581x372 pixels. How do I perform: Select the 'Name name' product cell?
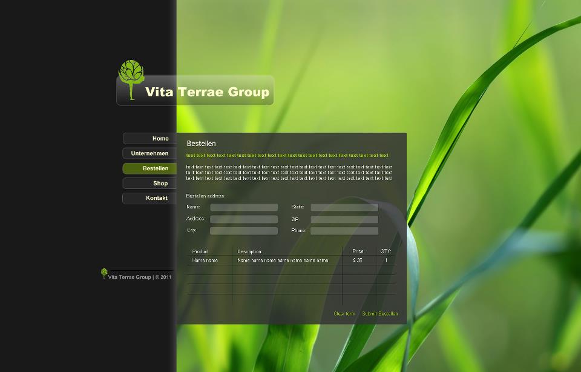pyautogui.click(x=205, y=260)
